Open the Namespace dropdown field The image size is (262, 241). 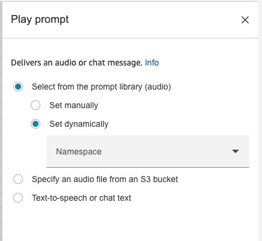pyautogui.click(x=148, y=151)
